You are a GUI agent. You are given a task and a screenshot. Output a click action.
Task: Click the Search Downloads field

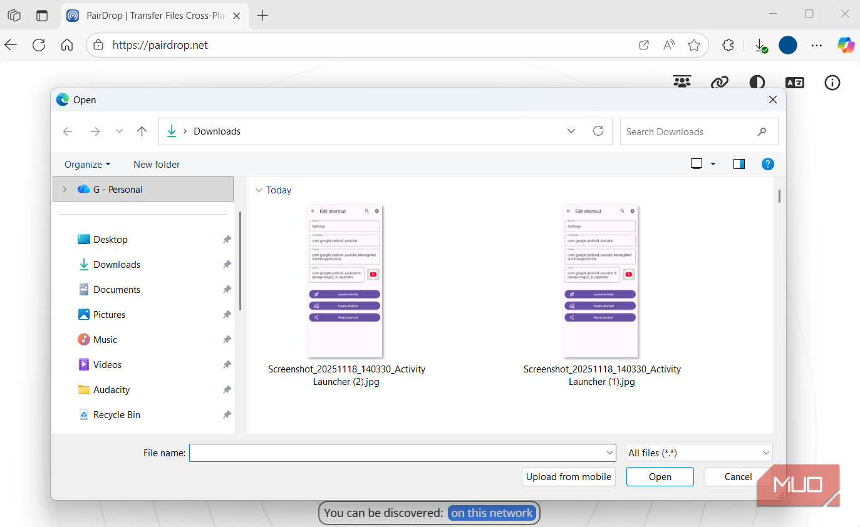[699, 131]
